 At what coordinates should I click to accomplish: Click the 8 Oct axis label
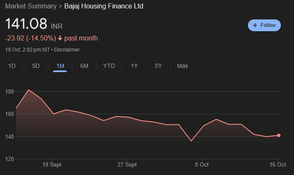(202, 165)
